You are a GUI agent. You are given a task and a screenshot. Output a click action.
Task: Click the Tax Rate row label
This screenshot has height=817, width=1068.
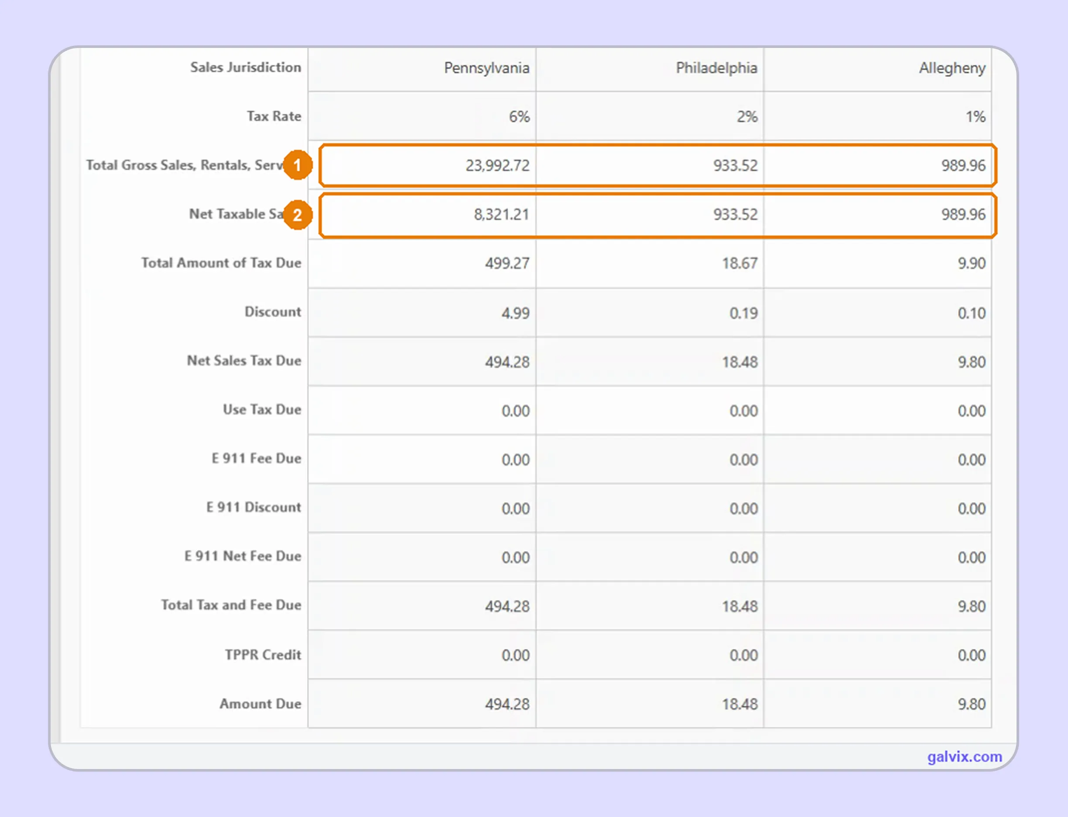(274, 116)
